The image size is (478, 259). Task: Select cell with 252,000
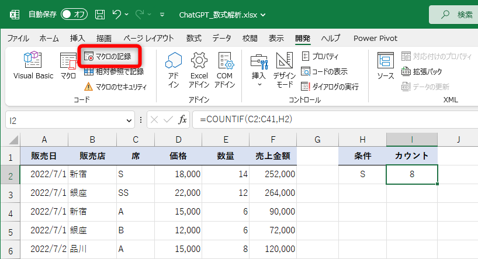(273, 174)
